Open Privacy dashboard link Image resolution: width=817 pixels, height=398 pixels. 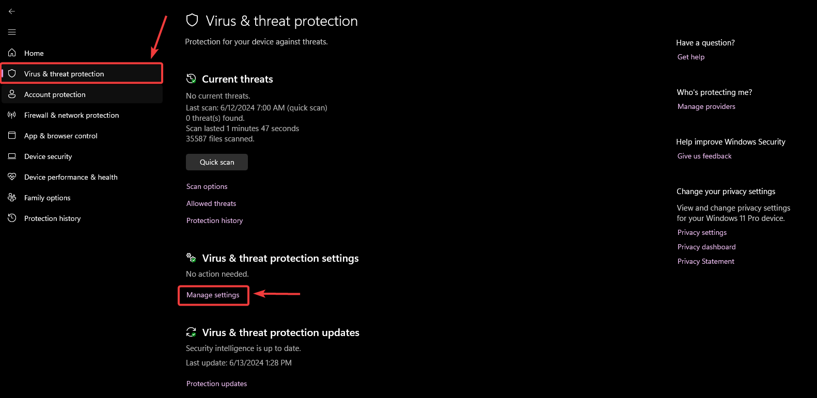(706, 247)
